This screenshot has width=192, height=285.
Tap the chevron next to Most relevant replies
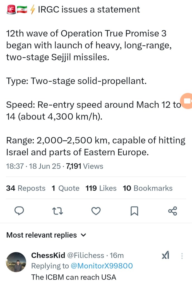point(83,235)
